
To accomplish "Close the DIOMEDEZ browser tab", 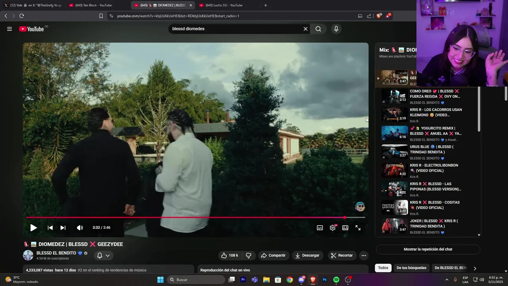I will point(190,5).
